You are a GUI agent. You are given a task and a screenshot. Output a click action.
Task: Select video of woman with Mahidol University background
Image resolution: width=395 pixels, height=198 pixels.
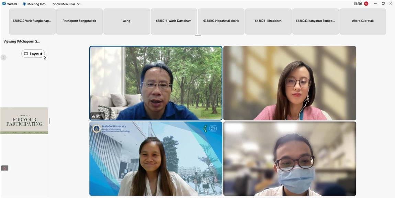(156, 159)
